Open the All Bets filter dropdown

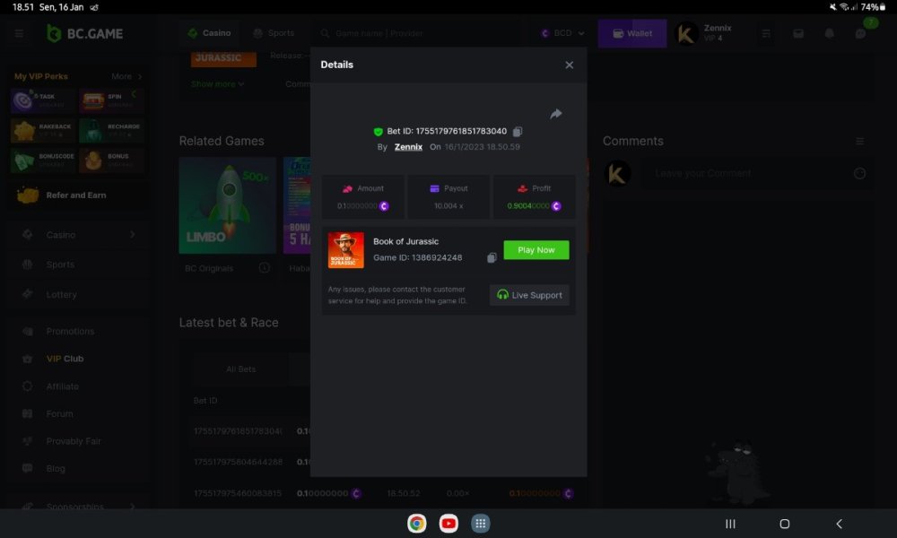click(x=240, y=369)
